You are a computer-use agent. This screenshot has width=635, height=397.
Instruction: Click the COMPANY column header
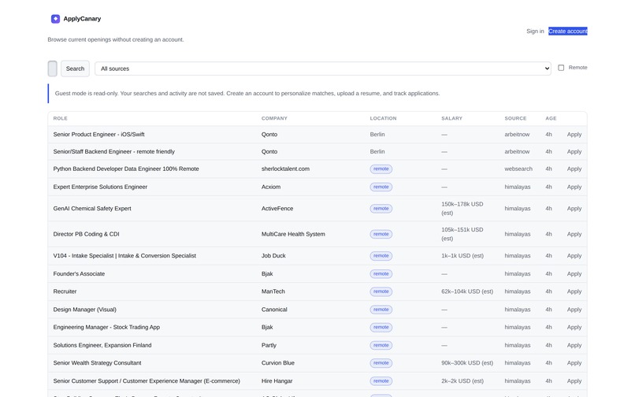coord(274,118)
